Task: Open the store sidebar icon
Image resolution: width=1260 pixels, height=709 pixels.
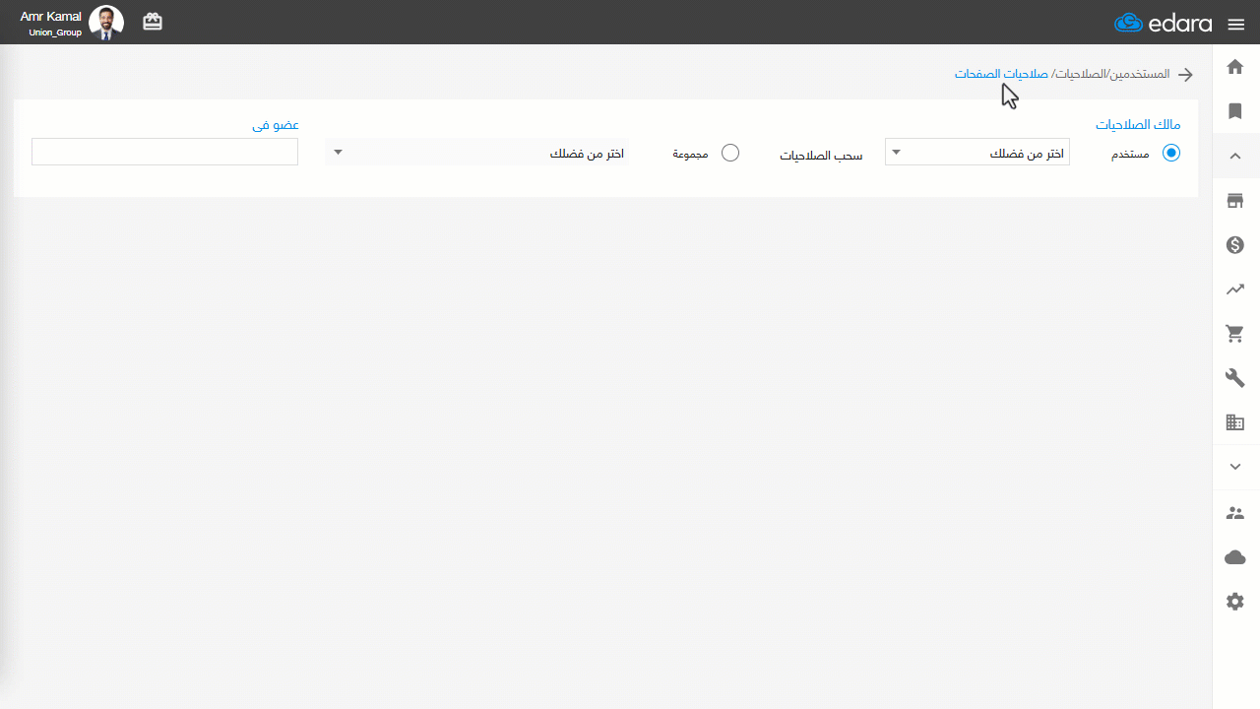Action: tap(1235, 201)
